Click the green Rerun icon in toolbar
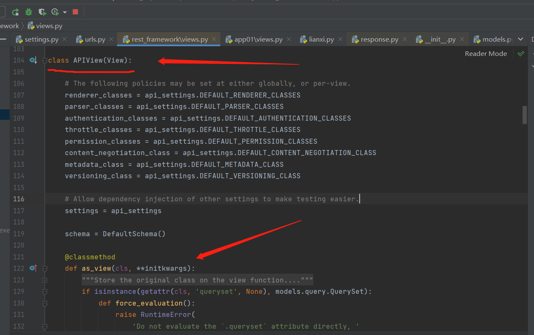Viewport: 534px width, 335px height. click(x=16, y=12)
